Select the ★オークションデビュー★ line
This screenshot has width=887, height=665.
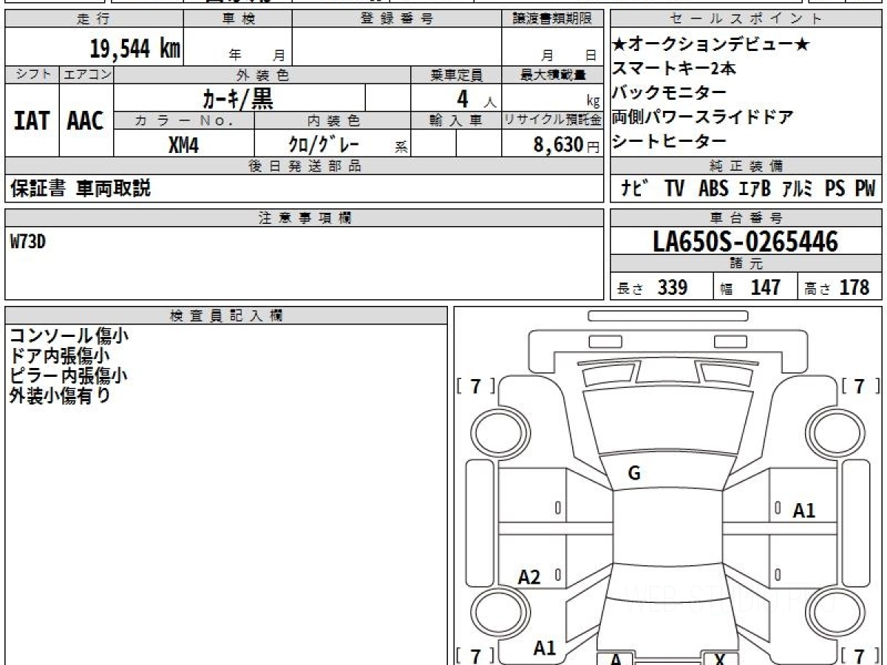[x=712, y=45]
